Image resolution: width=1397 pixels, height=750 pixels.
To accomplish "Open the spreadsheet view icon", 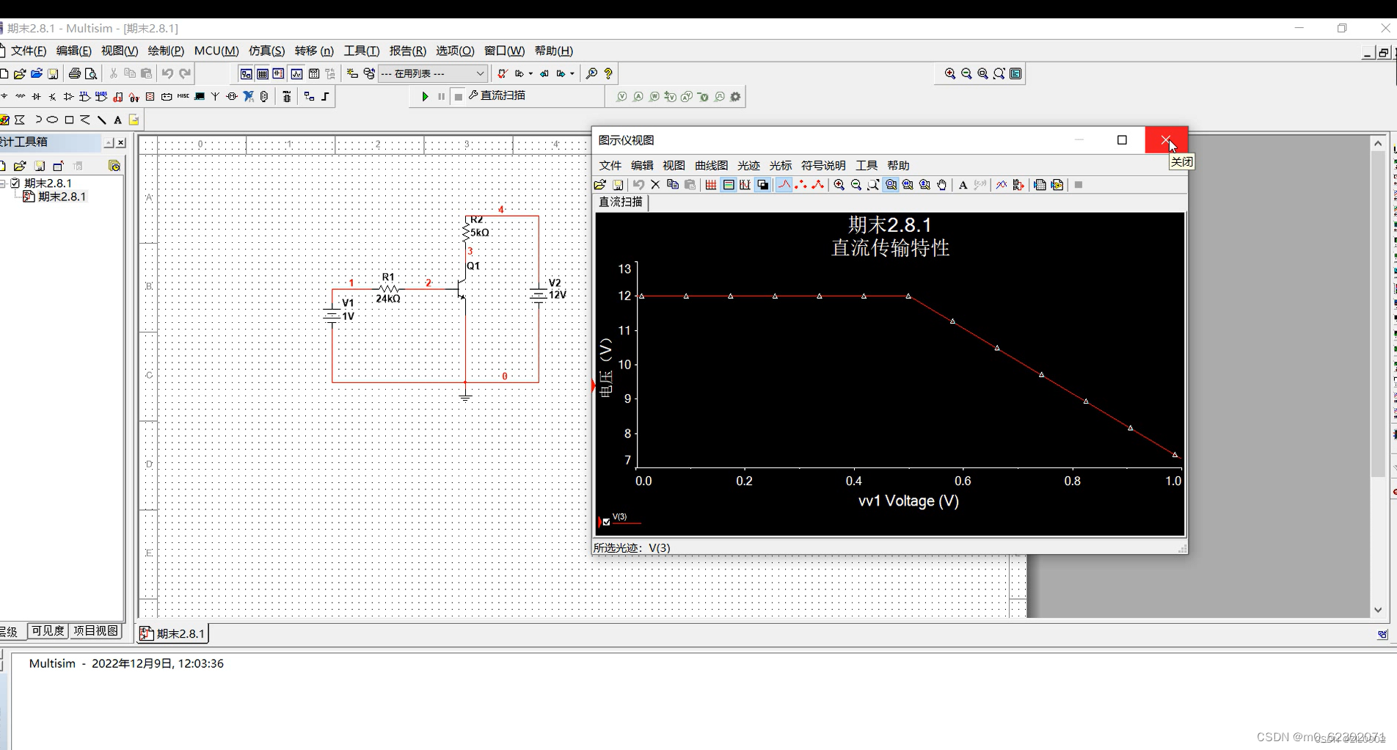I will click(x=263, y=73).
